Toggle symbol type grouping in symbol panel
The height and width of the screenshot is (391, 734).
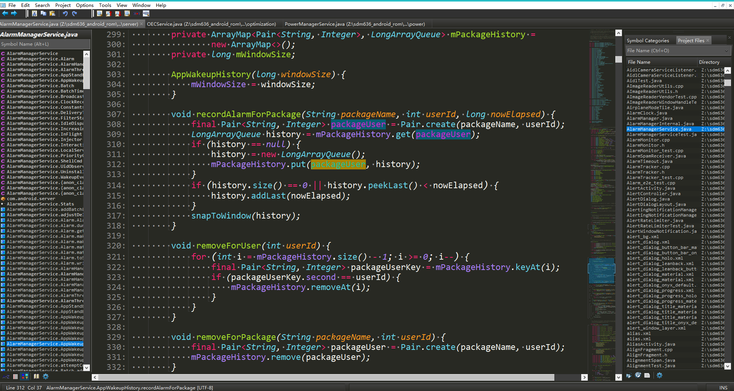click(x=25, y=376)
